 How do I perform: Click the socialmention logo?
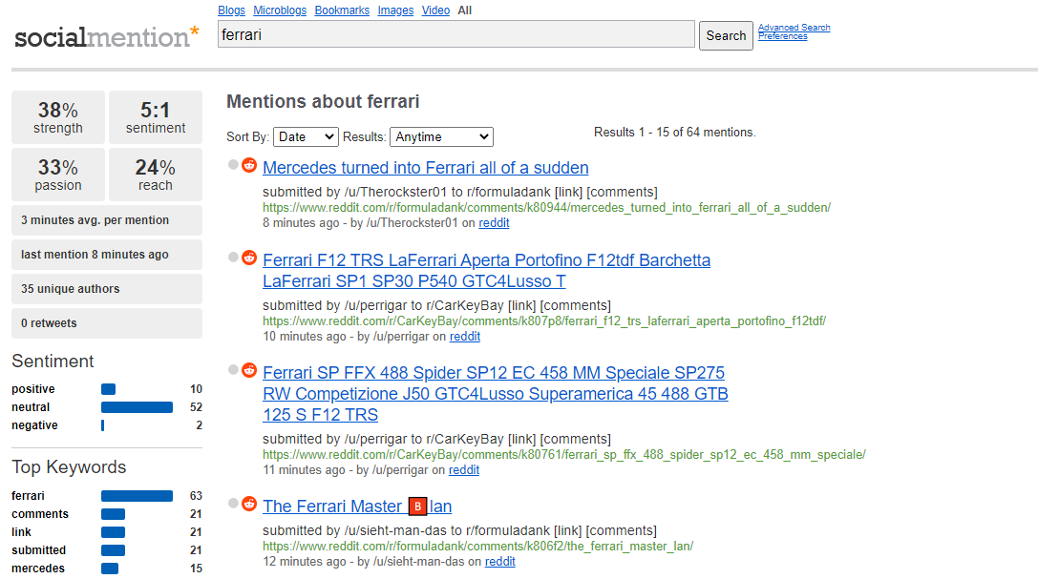pos(107,37)
